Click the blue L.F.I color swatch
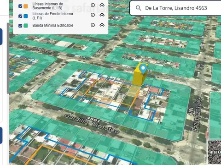This screenshot has height=165, width=221. click(x=26, y=16)
